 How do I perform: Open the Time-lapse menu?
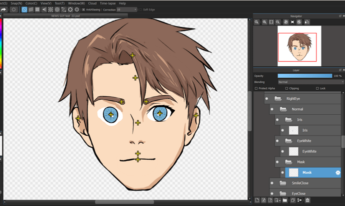107,3
